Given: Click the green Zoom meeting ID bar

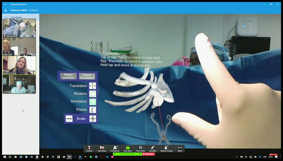Looking at the screenshot, I should (127, 154).
